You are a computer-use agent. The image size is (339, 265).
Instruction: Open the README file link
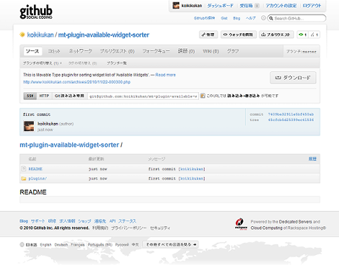coord(35,169)
